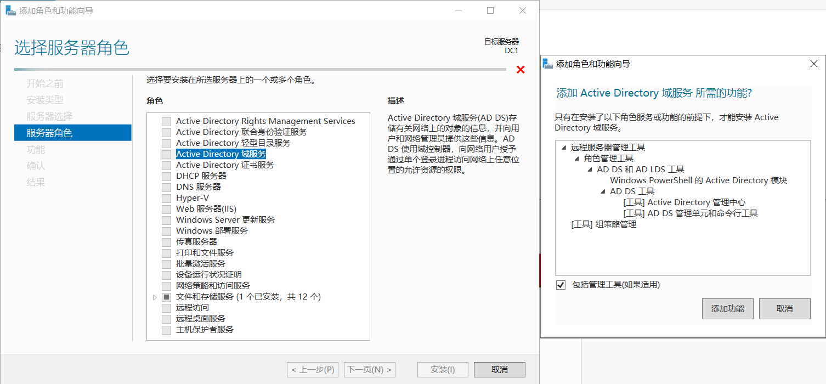Maximize the main wizard window
Image resolution: width=826 pixels, height=384 pixels.
coord(490,10)
